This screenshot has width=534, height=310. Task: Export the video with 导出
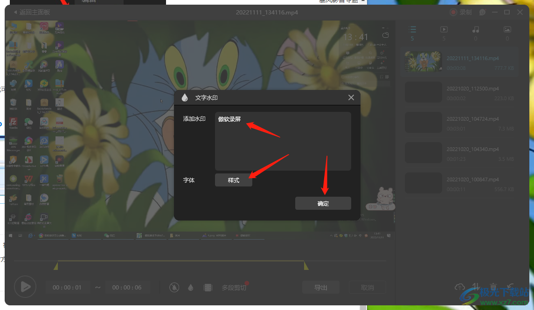pos(320,288)
